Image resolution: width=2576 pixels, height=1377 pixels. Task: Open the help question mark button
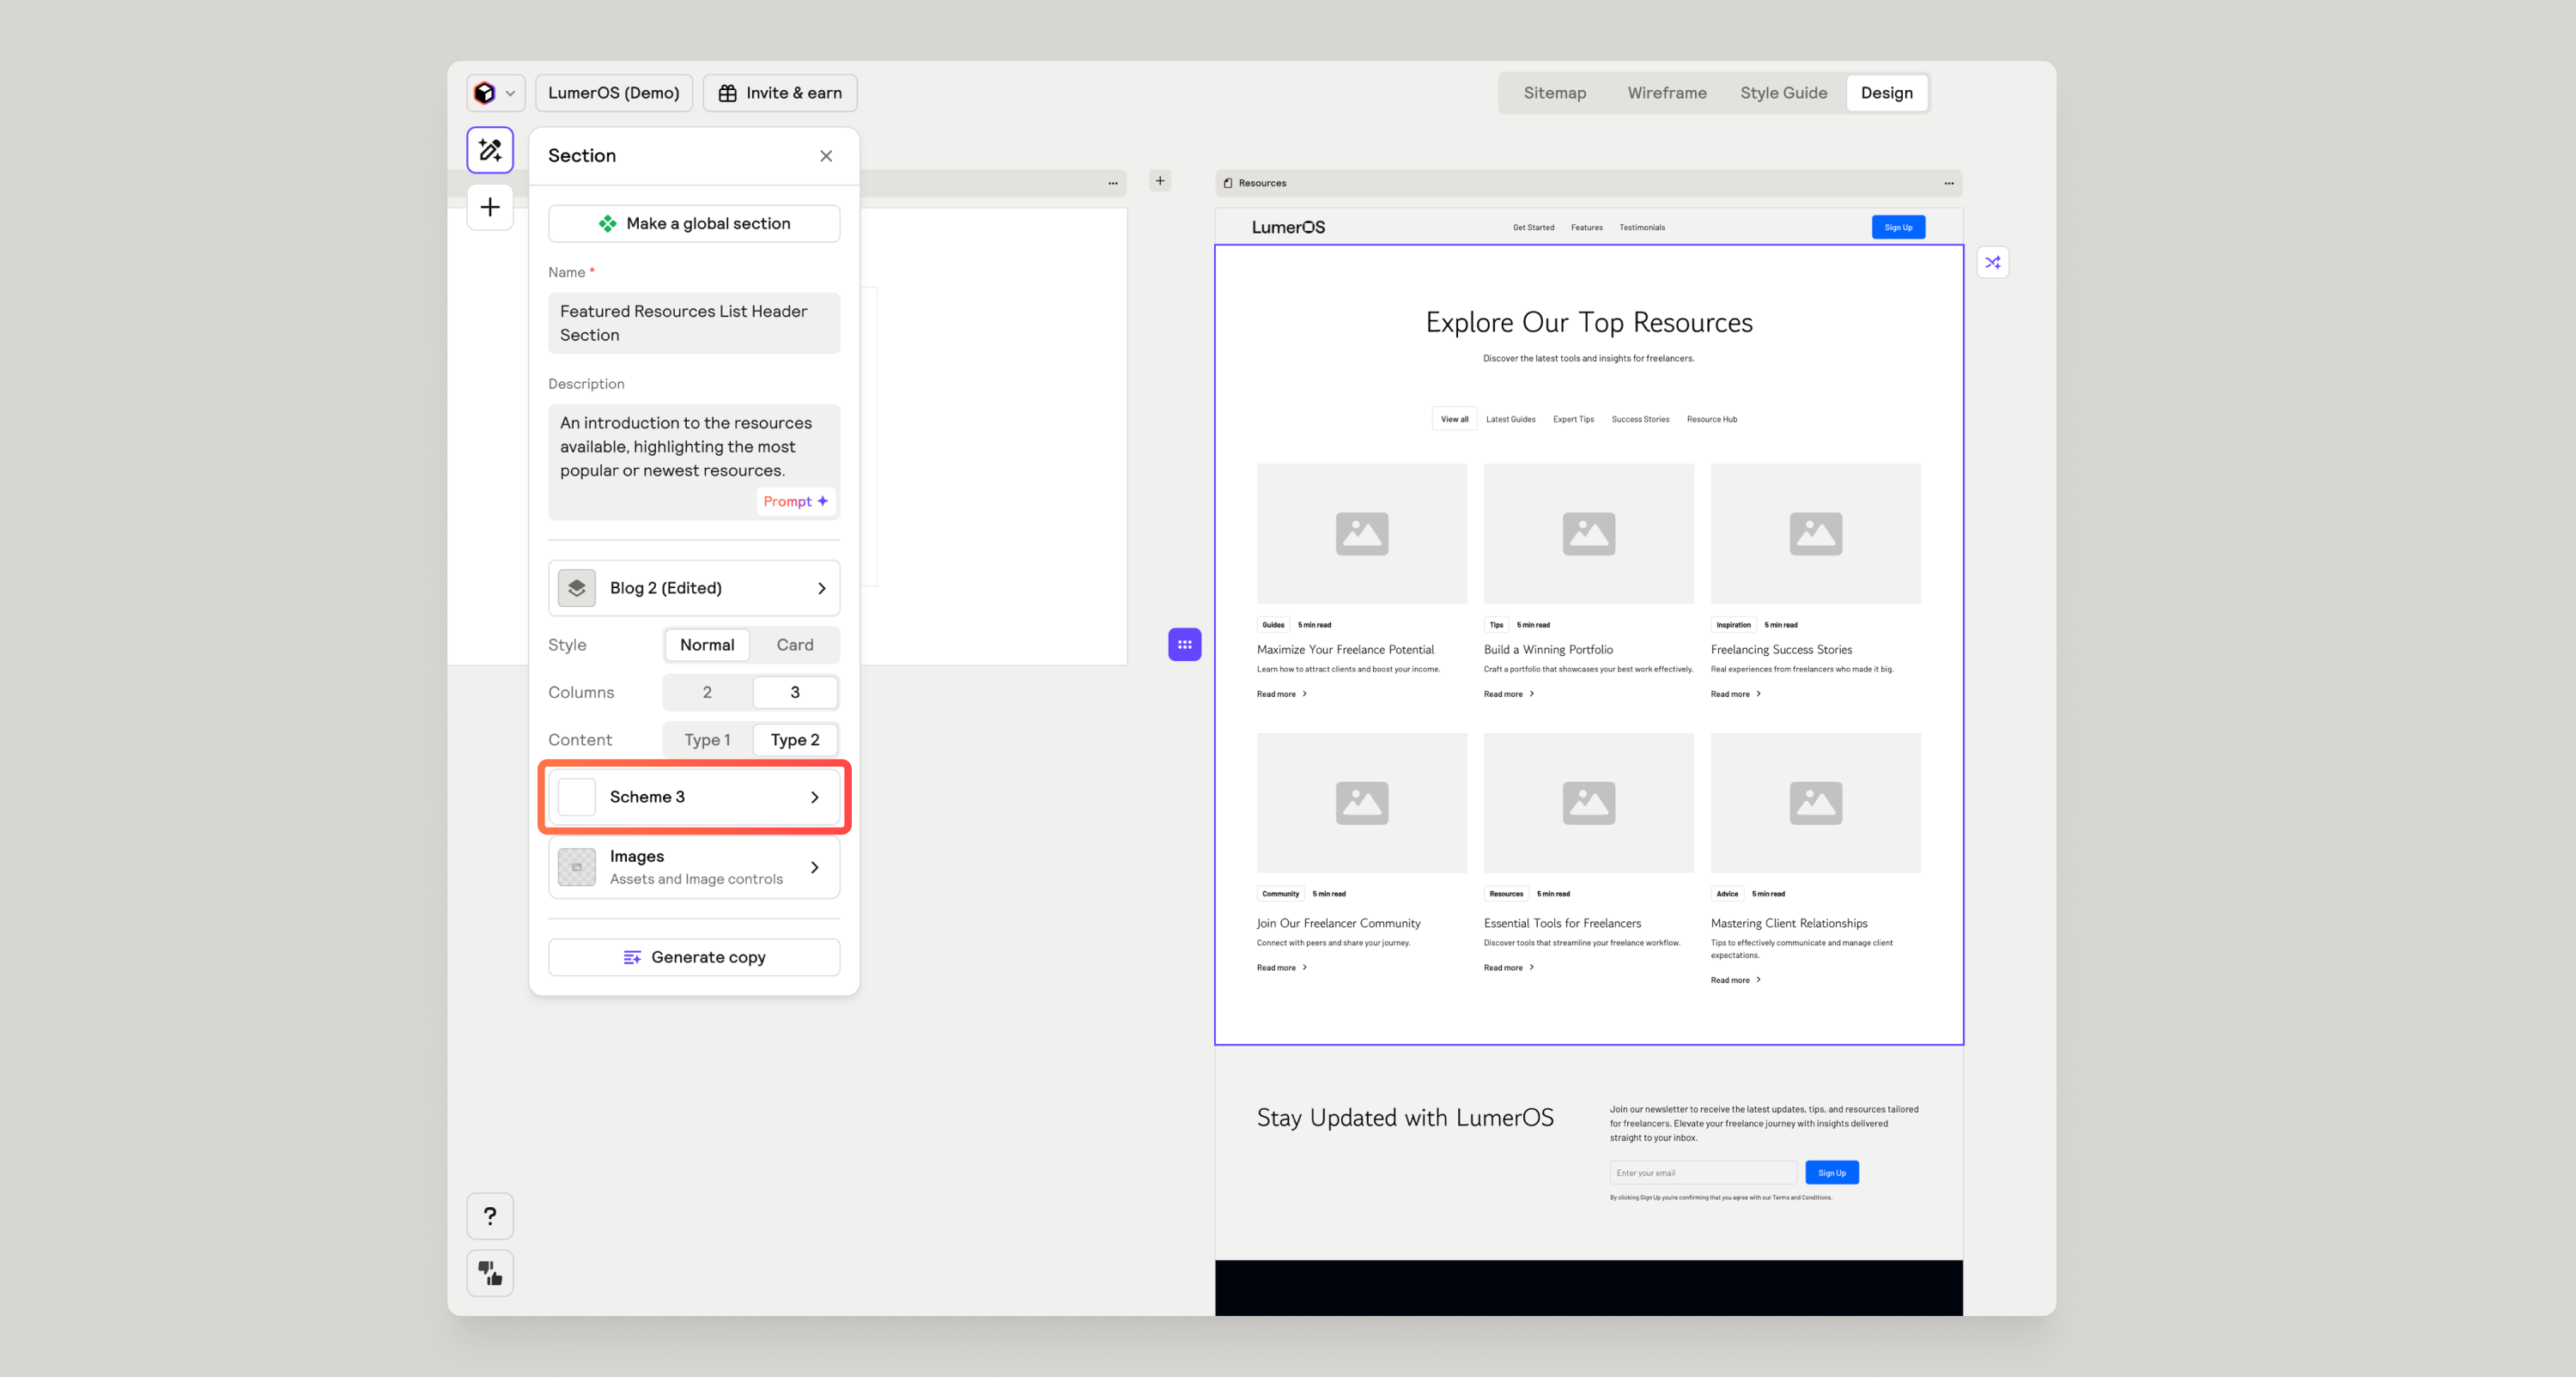click(490, 1216)
